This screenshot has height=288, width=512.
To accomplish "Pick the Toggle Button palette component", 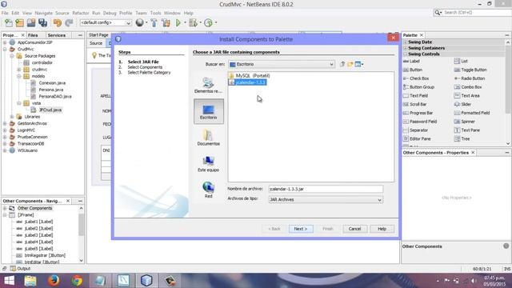I will (470, 70).
